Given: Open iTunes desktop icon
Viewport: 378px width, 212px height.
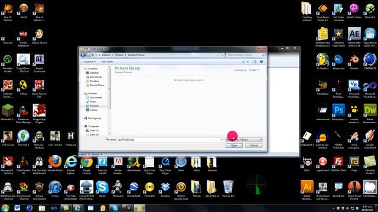Looking at the screenshot, I should (55, 189).
